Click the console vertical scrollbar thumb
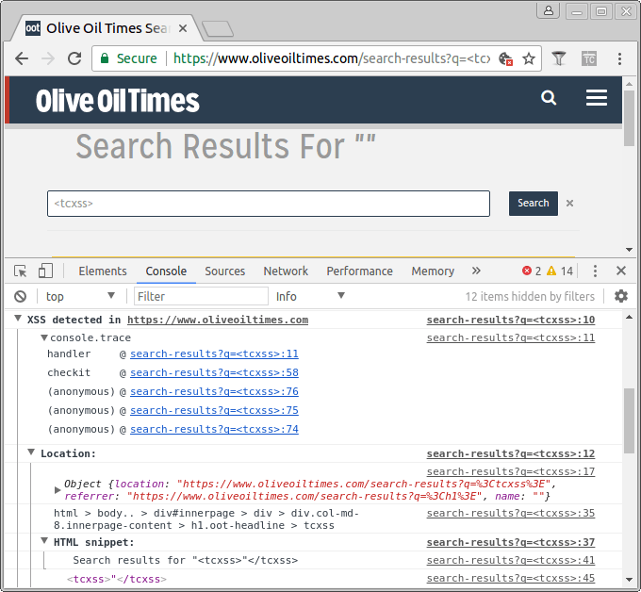Viewport: 641px width, 592px height. pos(629,420)
